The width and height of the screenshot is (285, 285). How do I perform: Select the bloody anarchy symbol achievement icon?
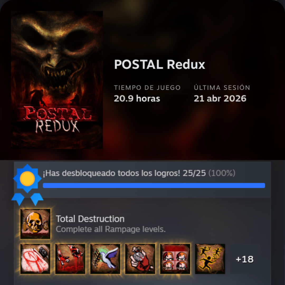click(35, 259)
